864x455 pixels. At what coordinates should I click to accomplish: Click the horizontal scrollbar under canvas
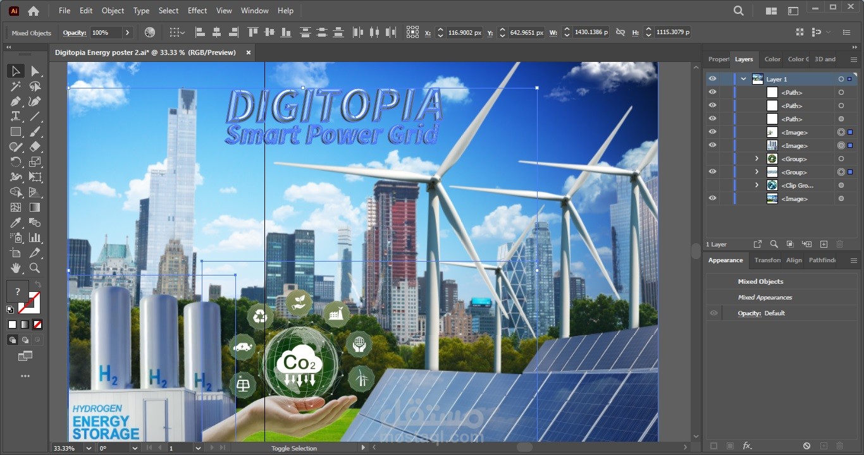pyautogui.click(x=524, y=447)
